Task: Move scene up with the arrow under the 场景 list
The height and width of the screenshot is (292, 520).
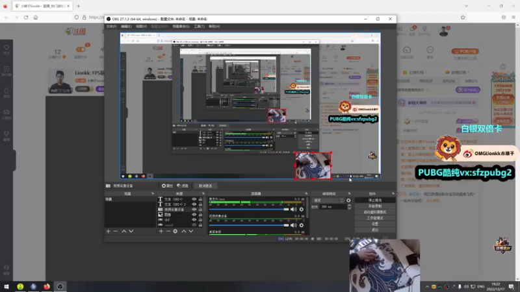Action: [123, 231]
